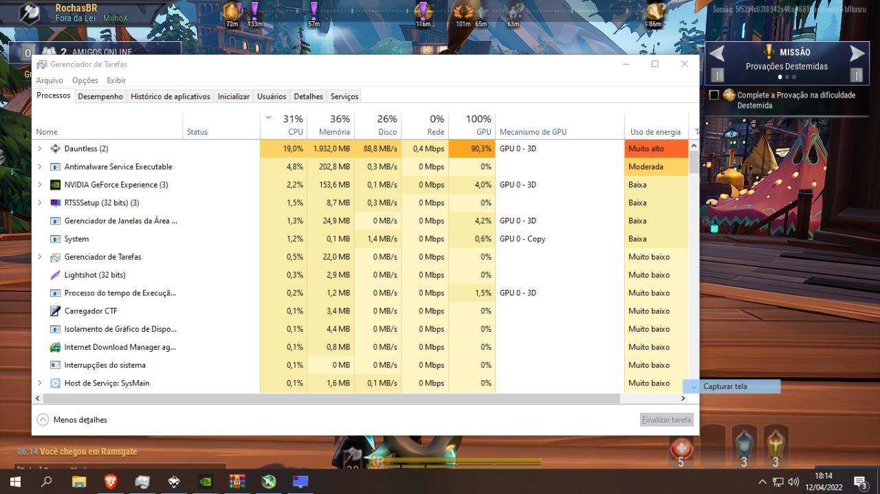Select the Isolamento de Gráfico de Dispo... row

point(360,329)
